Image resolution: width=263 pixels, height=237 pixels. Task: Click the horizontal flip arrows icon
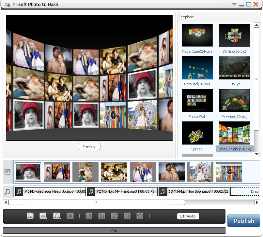[x=114, y=216]
